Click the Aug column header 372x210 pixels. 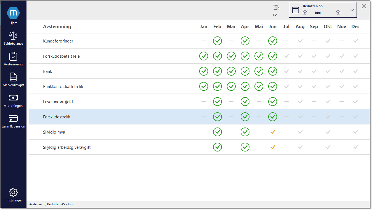tap(300, 26)
